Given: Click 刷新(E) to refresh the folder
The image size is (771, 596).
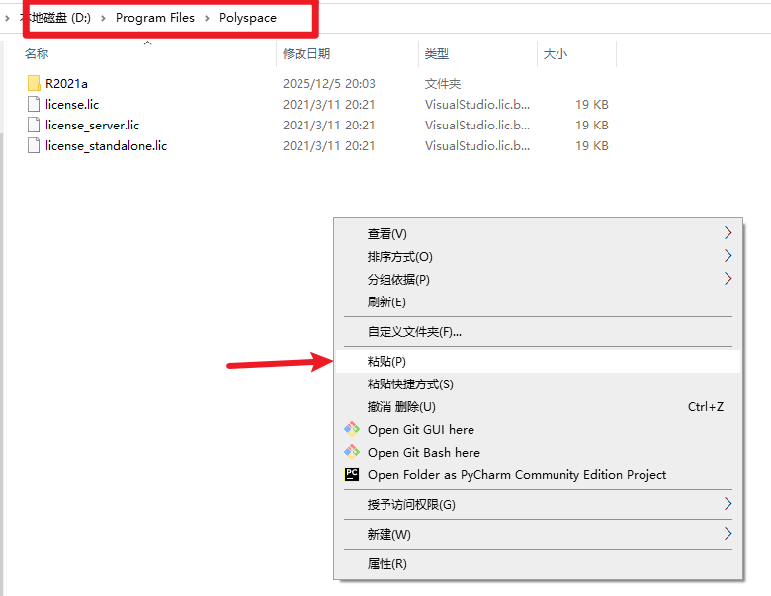Looking at the screenshot, I should [538, 301].
